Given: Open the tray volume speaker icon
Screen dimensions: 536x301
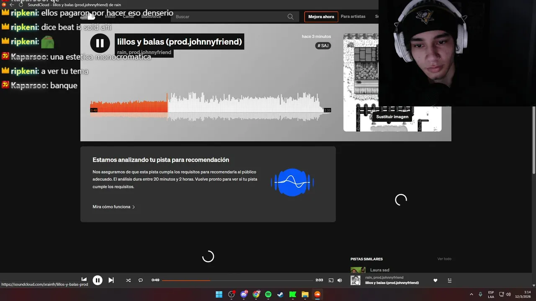Looking at the screenshot, I should pos(508,294).
